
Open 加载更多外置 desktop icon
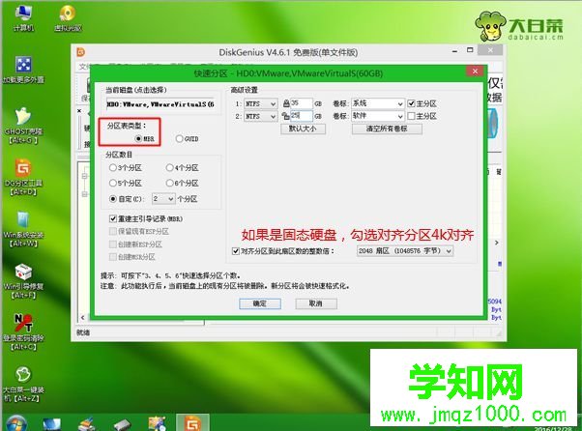point(23,70)
